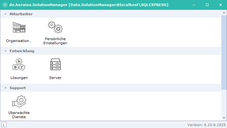Collapse the Entwicklung section

point(5,51)
